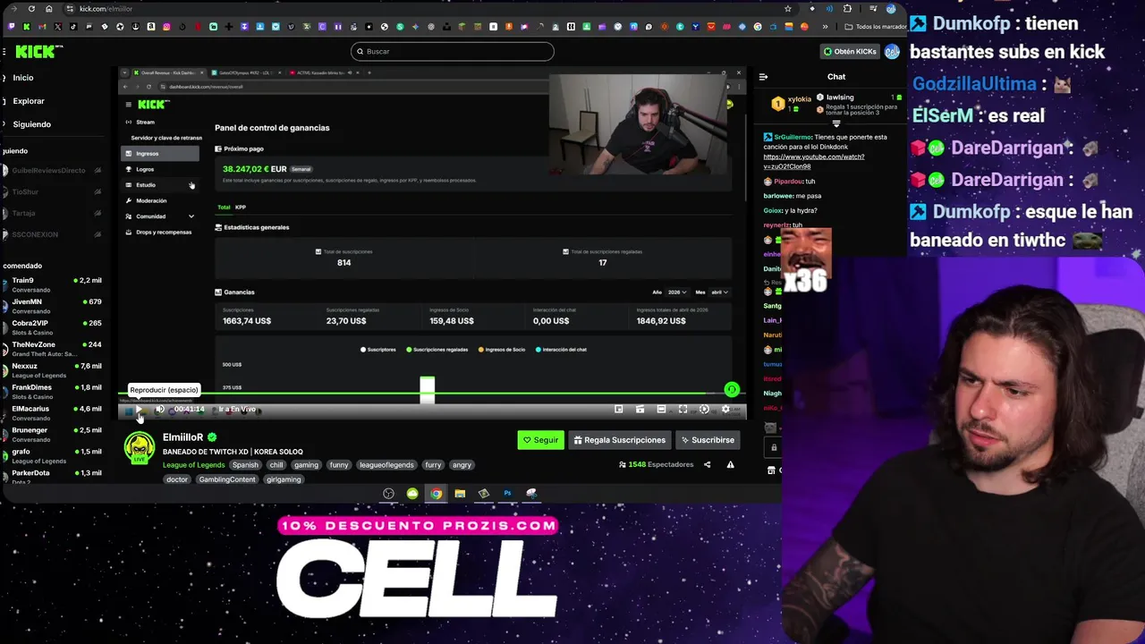Open Chrome from the taskbar
Image resolution: width=1145 pixels, height=644 pixels.
point(436,494)
